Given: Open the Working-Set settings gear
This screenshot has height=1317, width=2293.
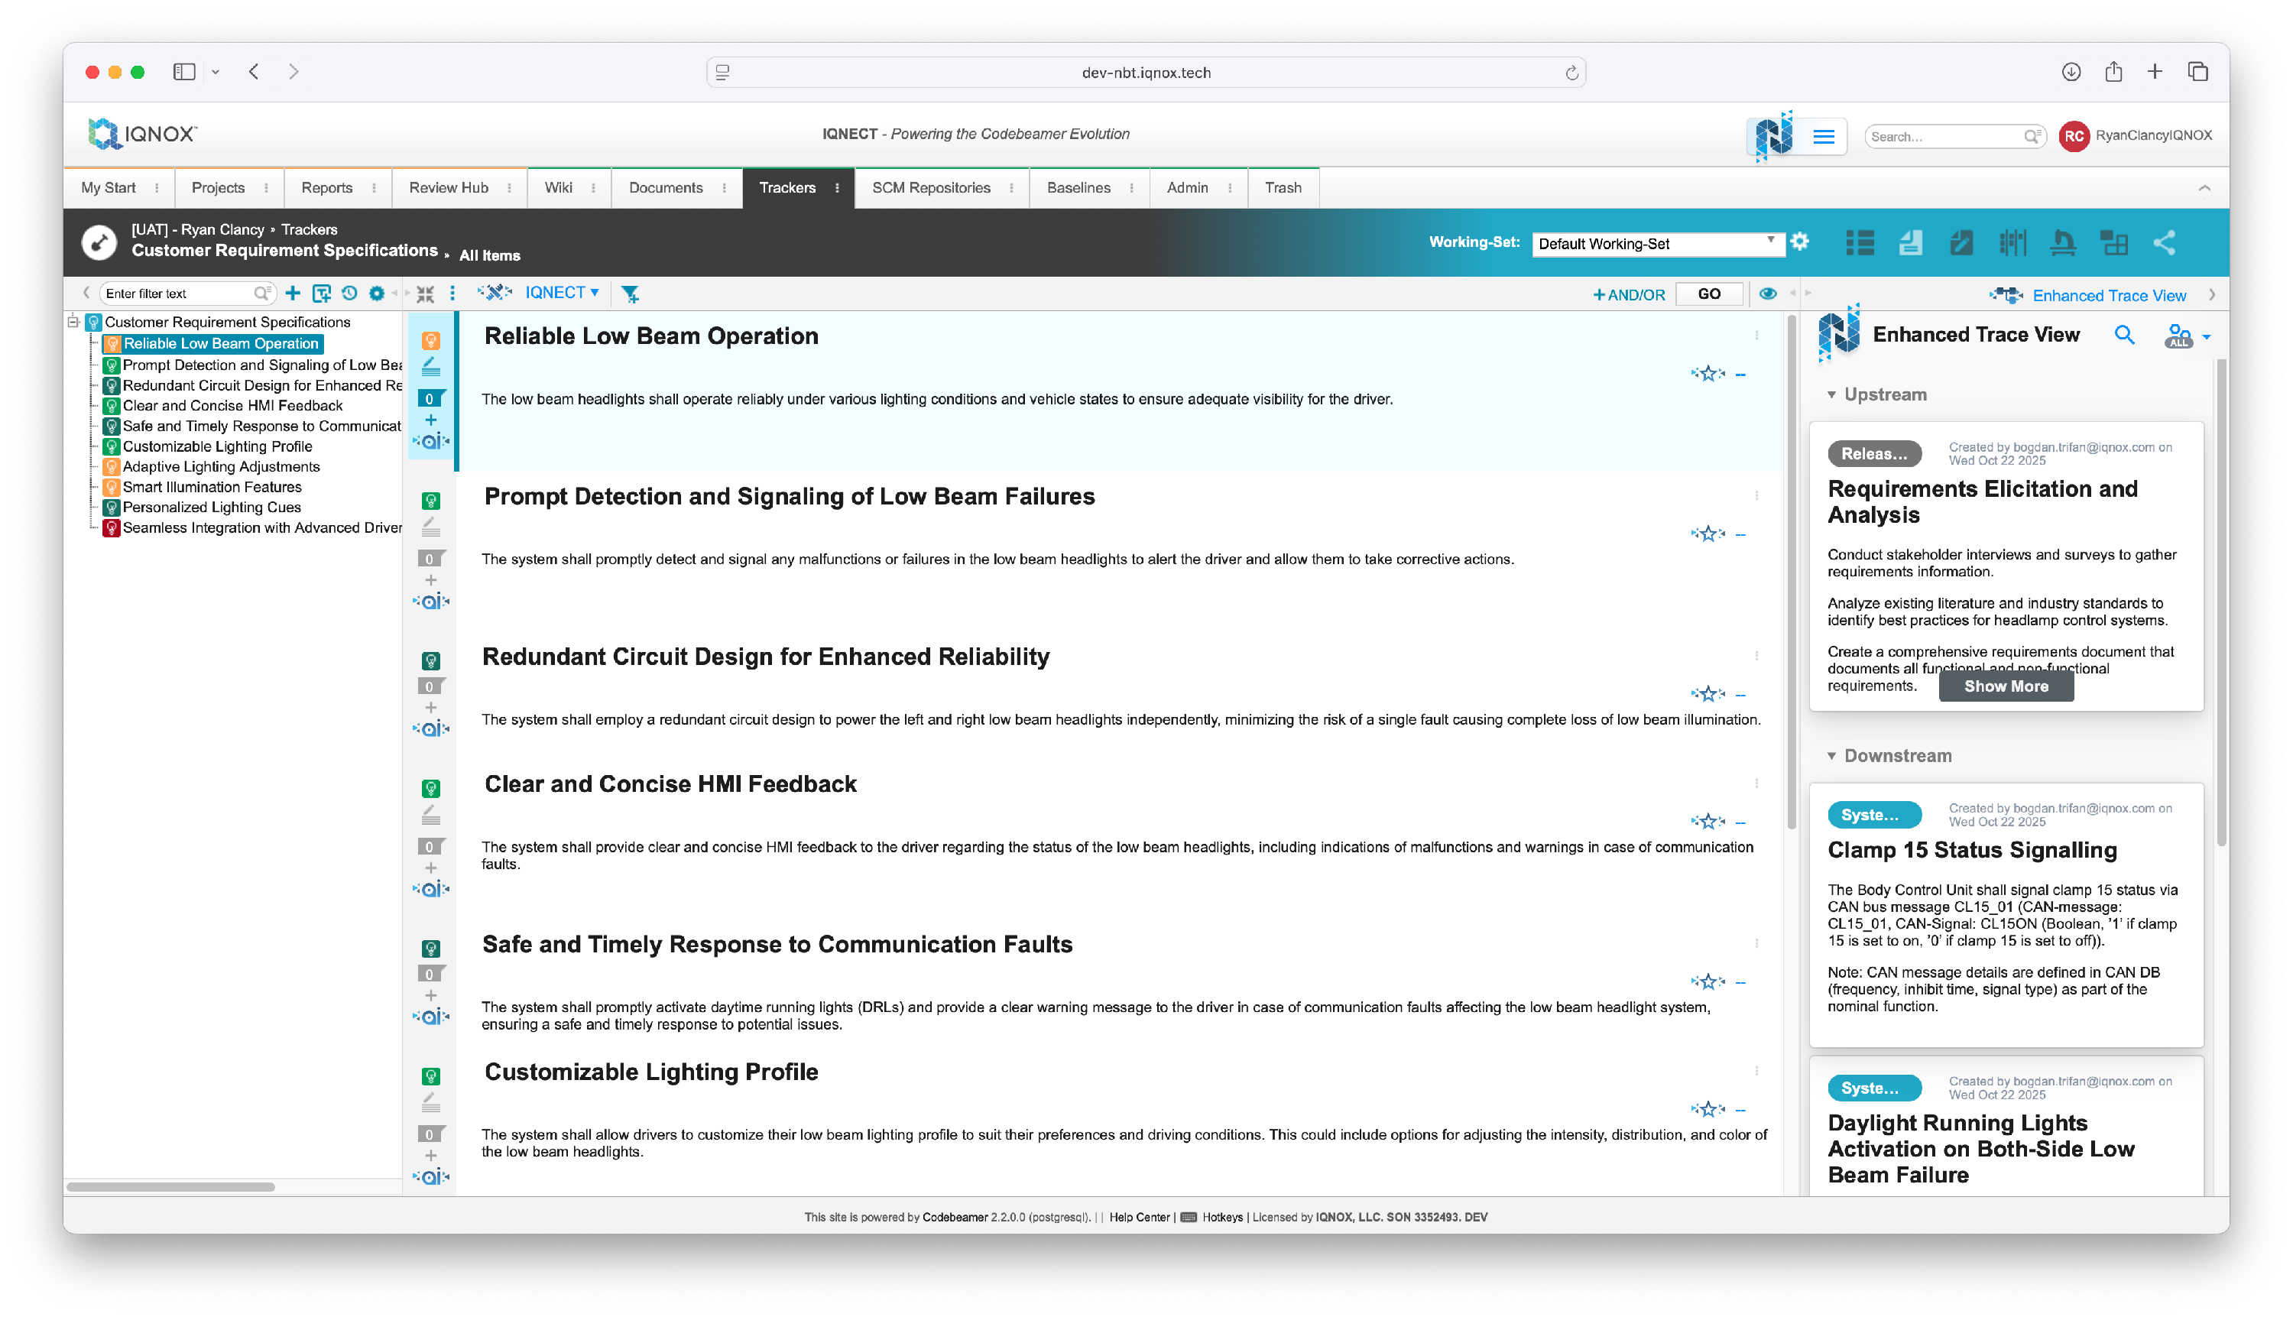Looking at the screenshot, I should tap(1800, 242).
